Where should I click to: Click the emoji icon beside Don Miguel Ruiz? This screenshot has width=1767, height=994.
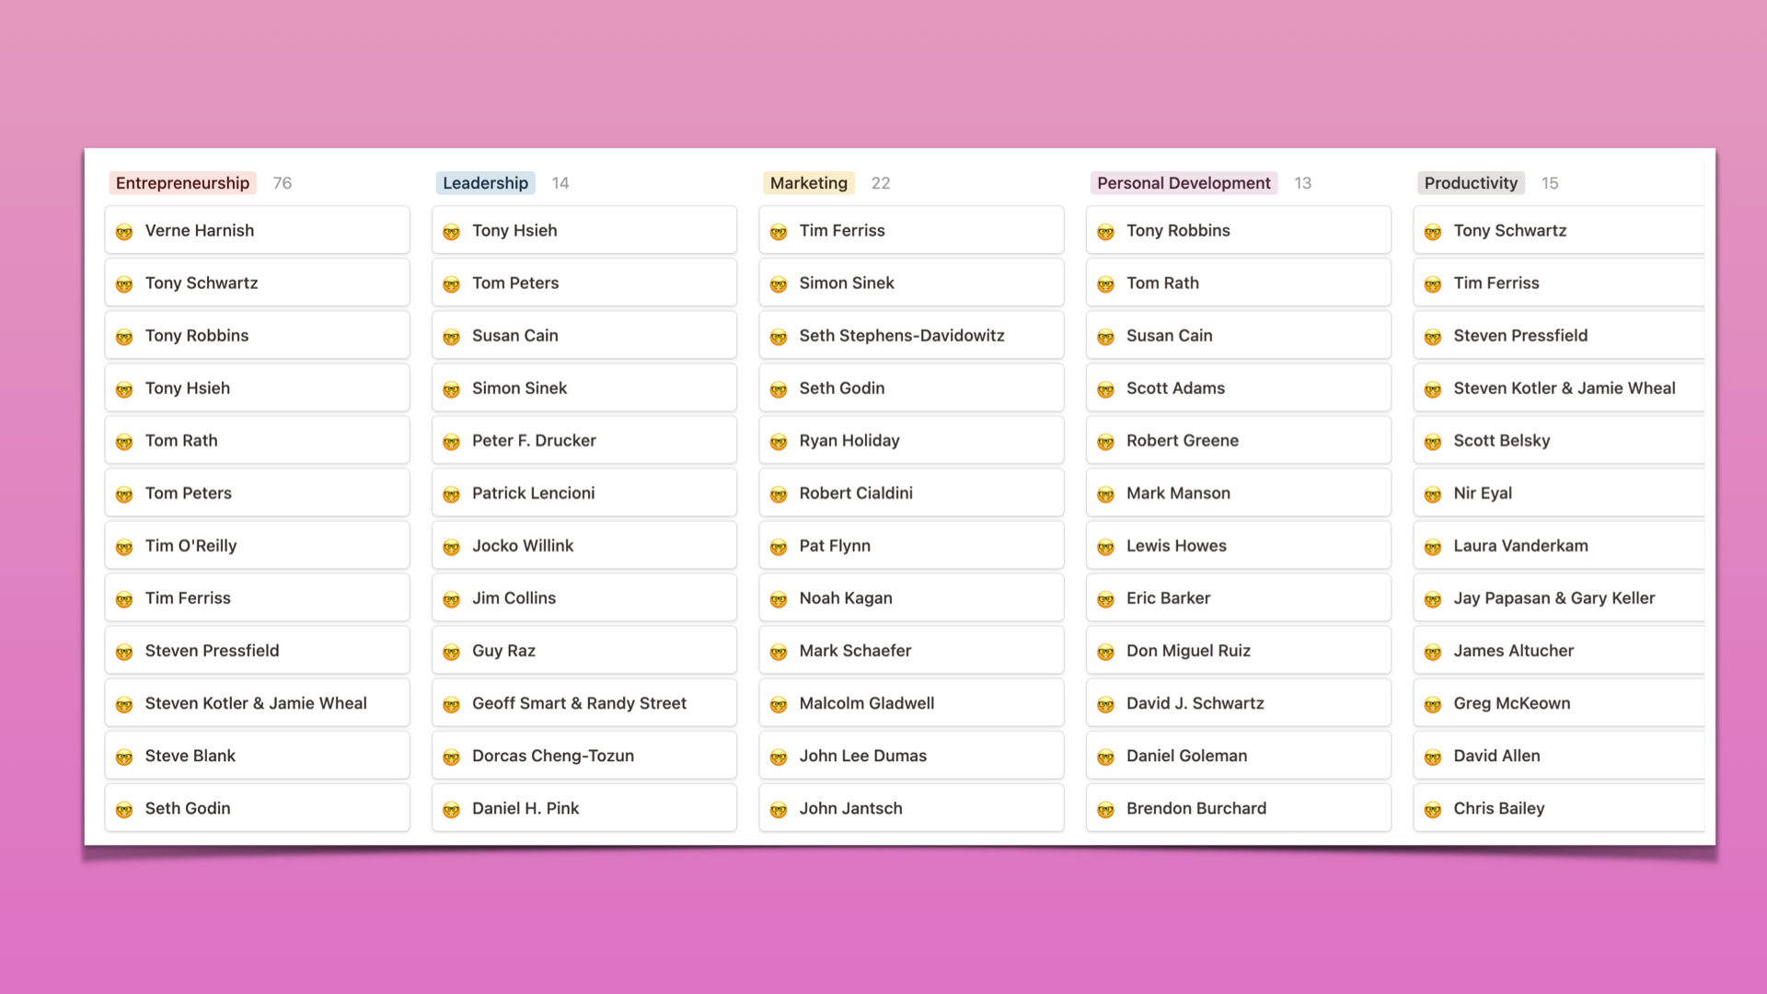(x=1105, y=652)
